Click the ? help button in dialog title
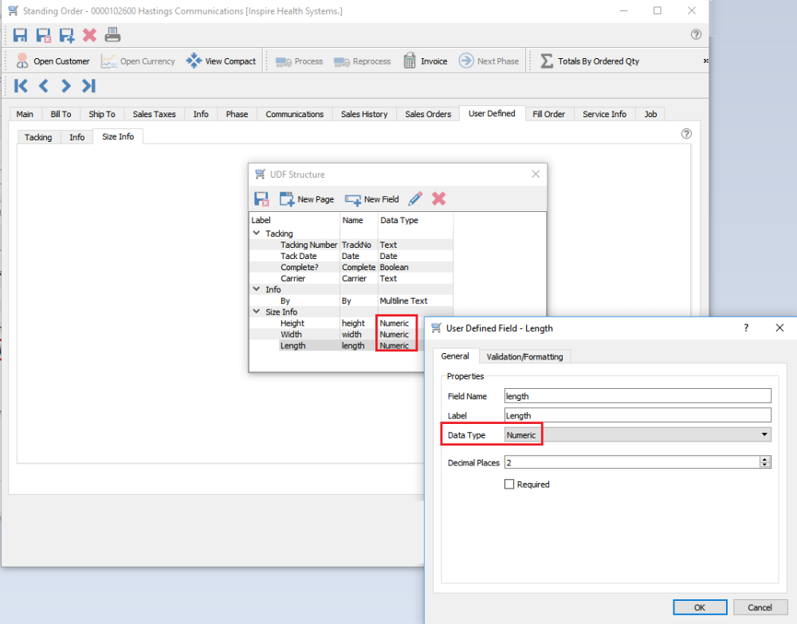Viewport: 797px width, 624px height. tap(746, 328)
